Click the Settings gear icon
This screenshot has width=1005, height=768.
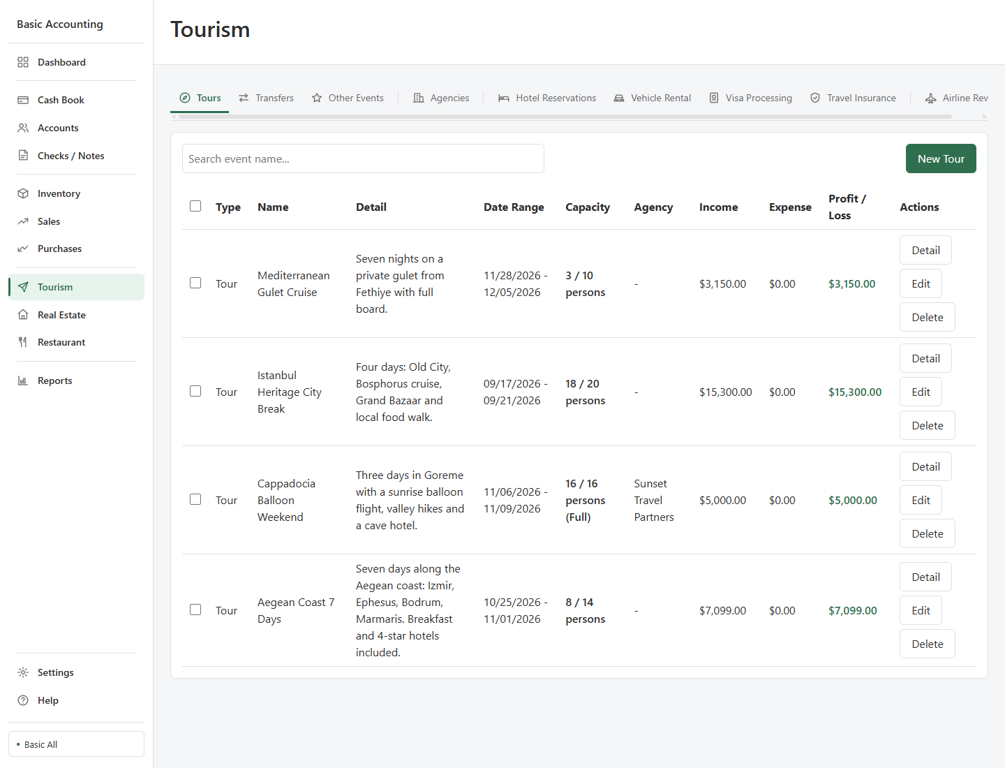23,672
